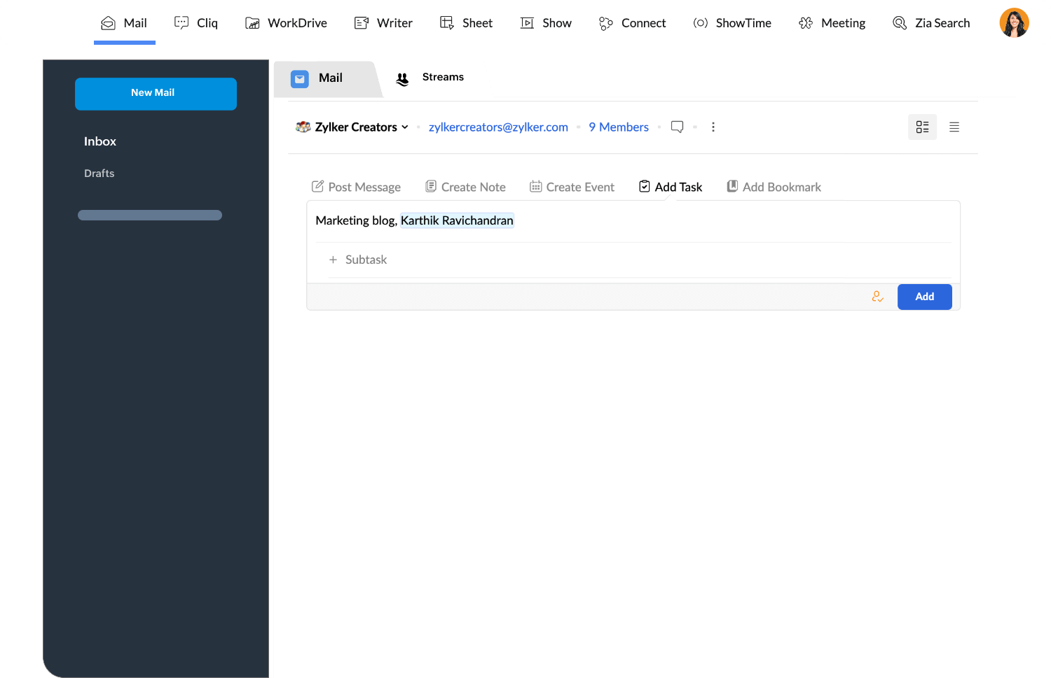Open the three-dot more options menu
This screenshot has width=1051, height=678.
(713, 127)
